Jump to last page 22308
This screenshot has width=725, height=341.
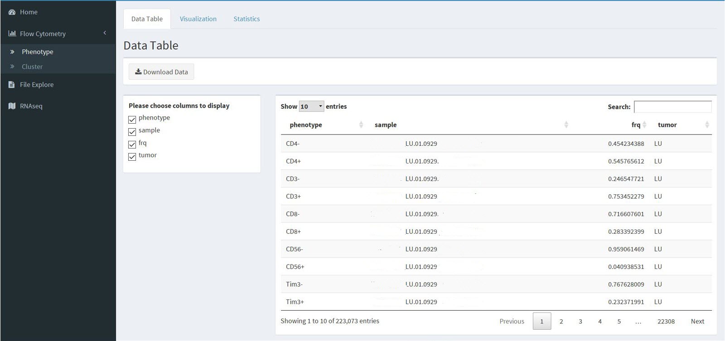coord(666,321)
